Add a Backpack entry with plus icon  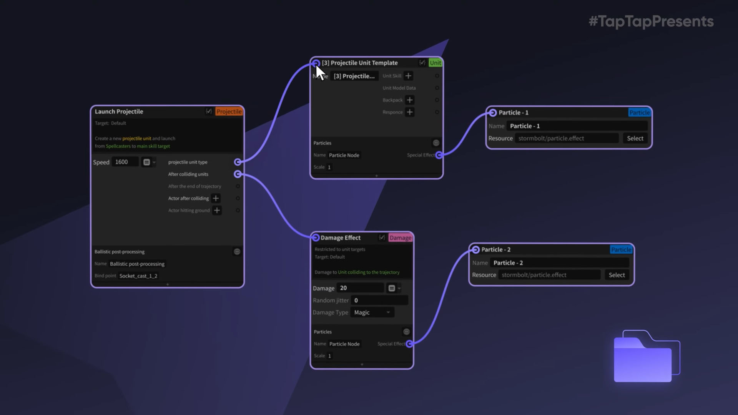pyautogui.click(x=410, y=100)
